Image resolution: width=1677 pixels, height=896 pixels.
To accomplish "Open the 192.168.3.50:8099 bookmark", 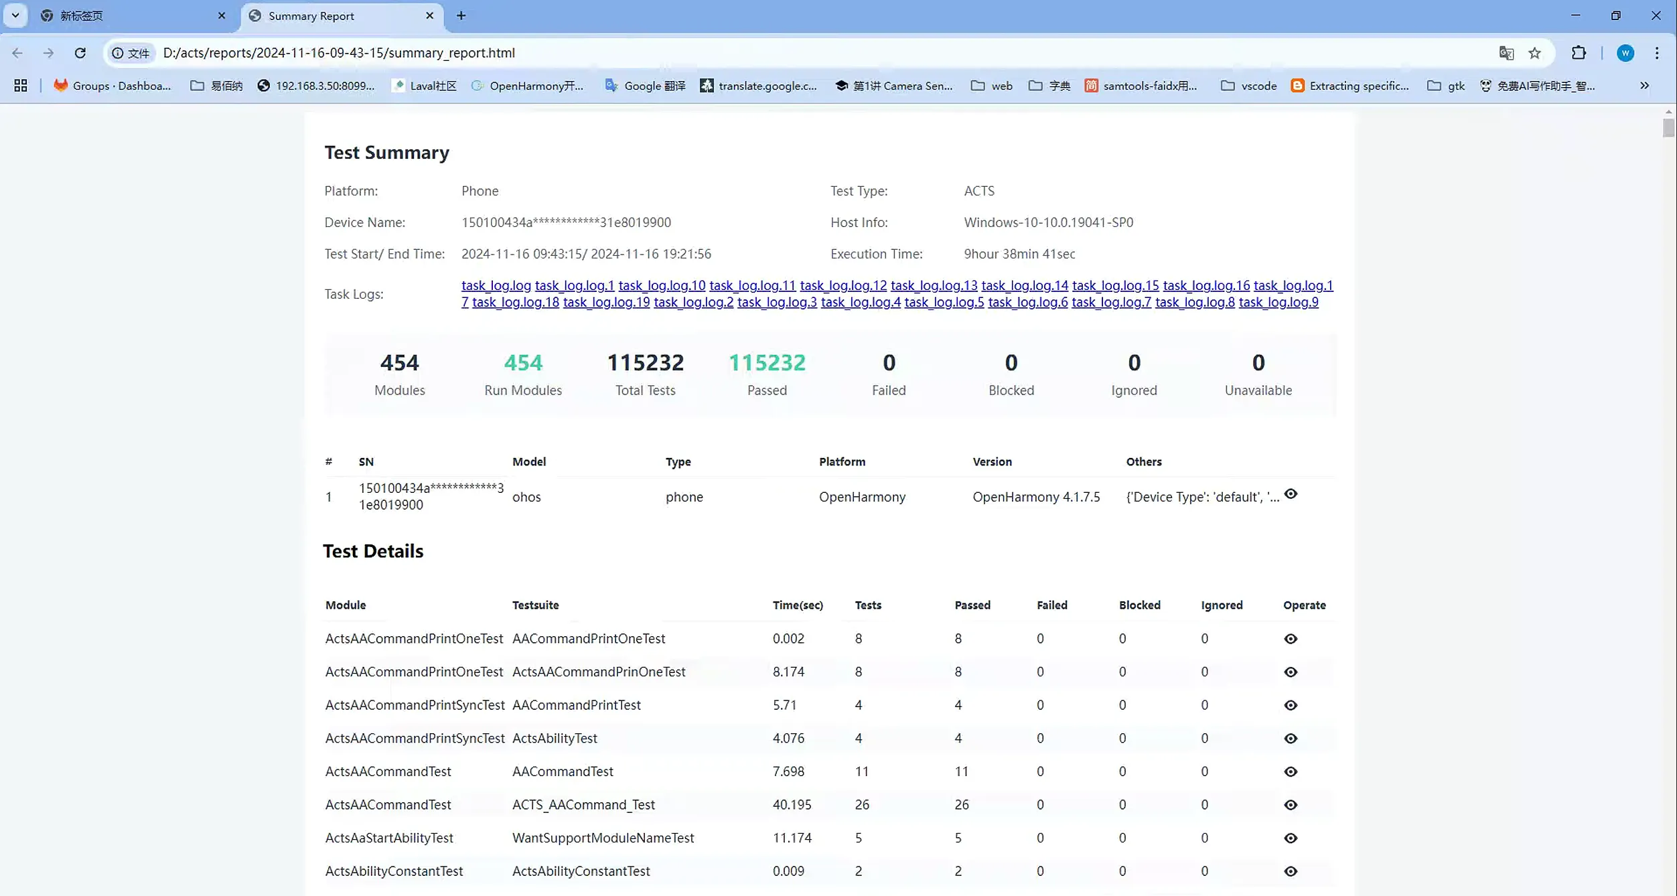I will 316,86.
